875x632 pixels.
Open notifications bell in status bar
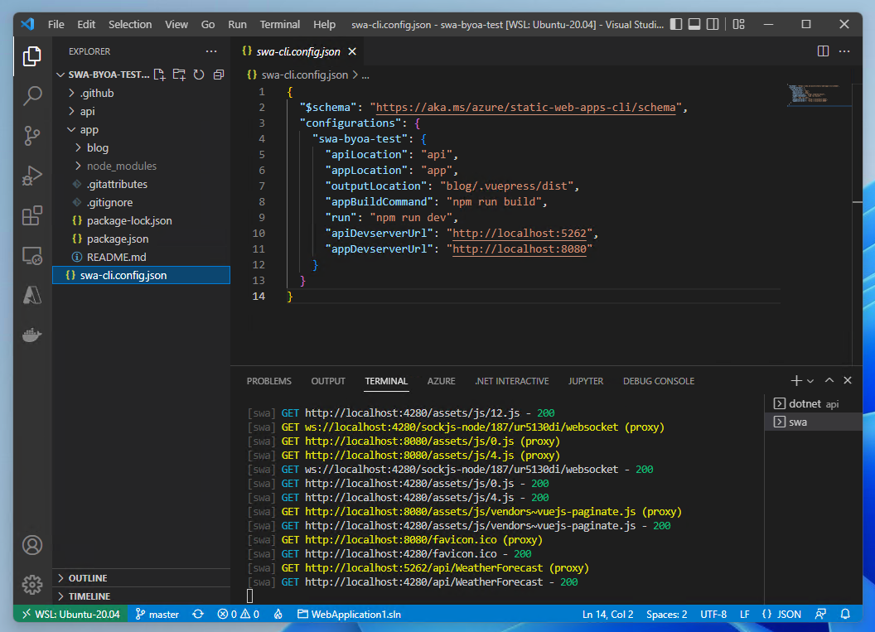coord(845,614)
